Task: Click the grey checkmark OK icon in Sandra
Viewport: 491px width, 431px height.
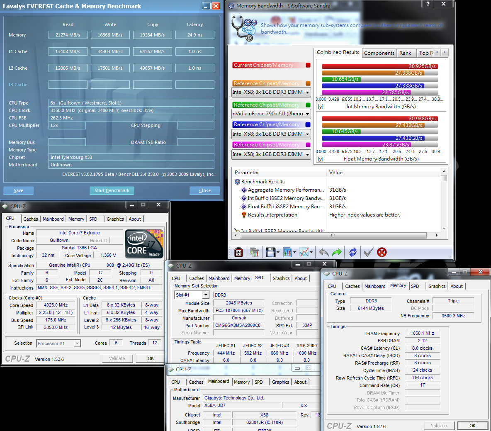Action: coord(368,252)
